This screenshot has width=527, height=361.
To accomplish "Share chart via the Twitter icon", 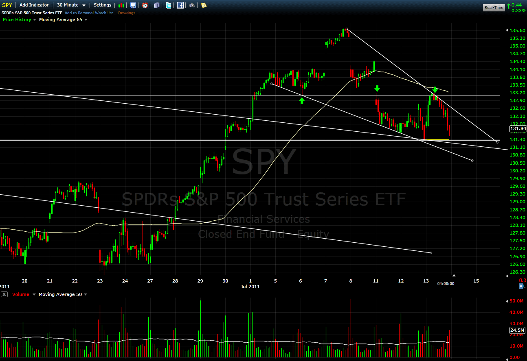I will click(x=169, y=5).
